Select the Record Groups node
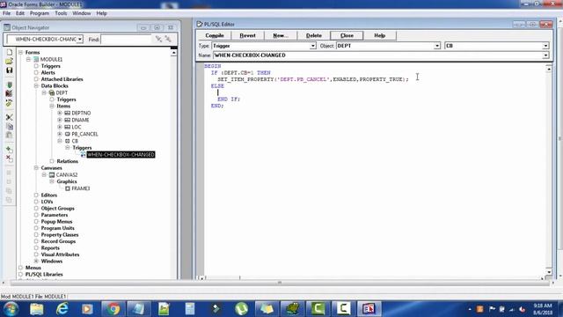Image resolution: width=563 pixels, height=317 pixels. (x=58, y=241)
